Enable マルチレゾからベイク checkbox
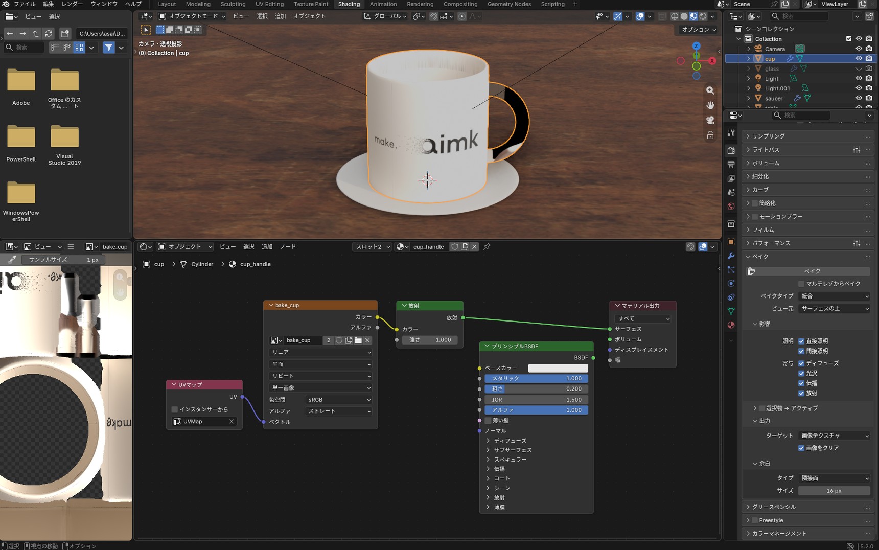This screenshot has width=879, height=550. click(801, 284)
